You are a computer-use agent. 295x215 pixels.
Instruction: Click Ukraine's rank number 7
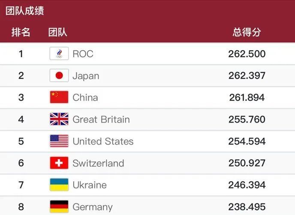tap(21, 185)
